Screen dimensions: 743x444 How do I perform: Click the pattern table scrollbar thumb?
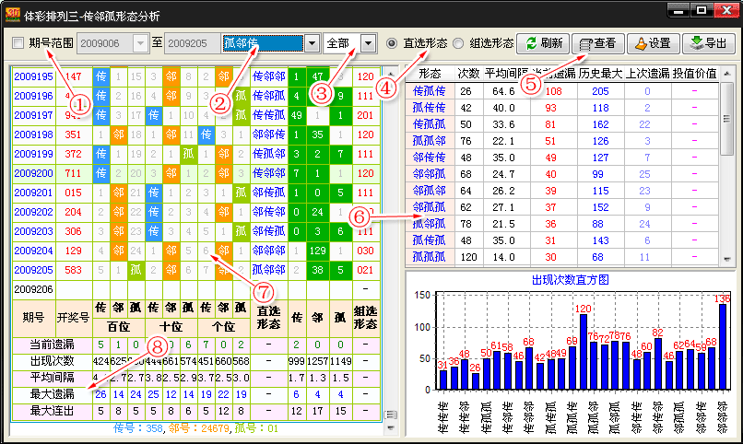point(726,118)
